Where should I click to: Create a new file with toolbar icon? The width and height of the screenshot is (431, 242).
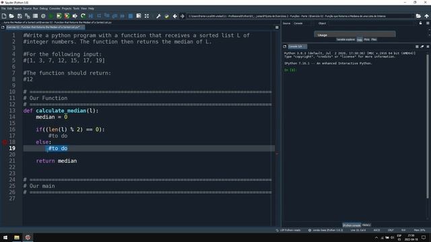click(x=4, y=16)
